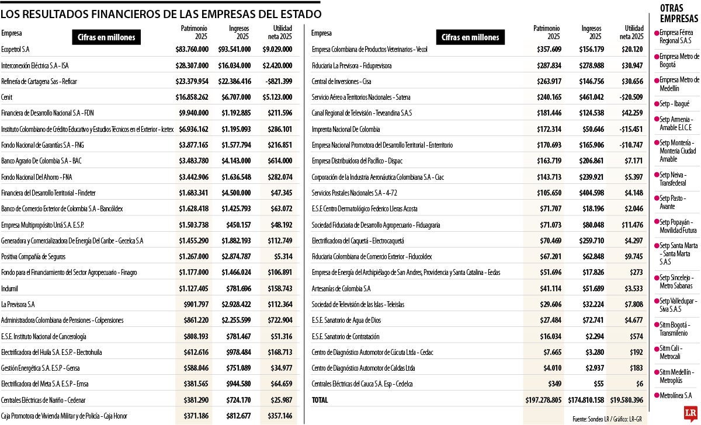Click Icetex's patrimonio value $6.936.162
Screen dimensions: 701x425
(195, 129)
